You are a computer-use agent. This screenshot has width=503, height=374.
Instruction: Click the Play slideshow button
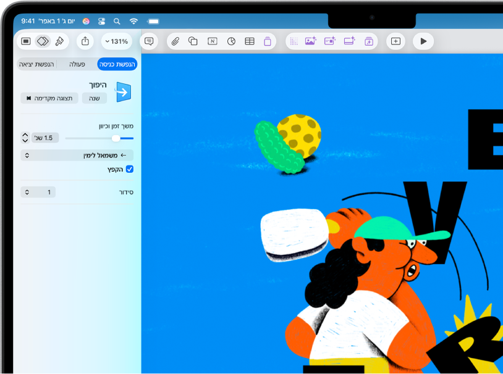[x=423, y=41]
